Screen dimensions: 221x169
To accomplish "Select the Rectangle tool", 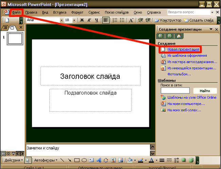I will pos(77,160).
